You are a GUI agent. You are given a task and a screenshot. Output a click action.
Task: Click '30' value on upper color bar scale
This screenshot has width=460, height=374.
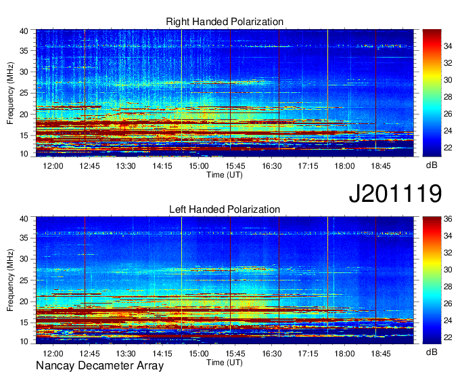tap(448, 80)
